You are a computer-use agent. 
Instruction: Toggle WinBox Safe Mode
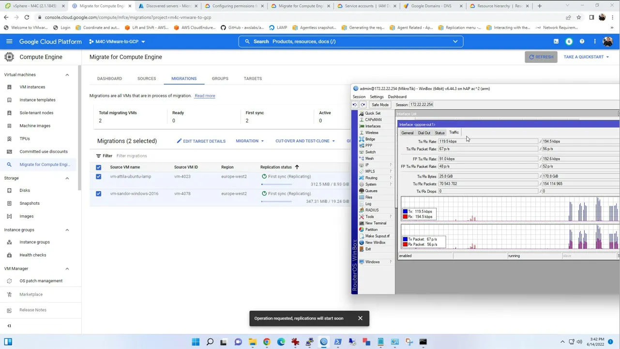[380, 105]
